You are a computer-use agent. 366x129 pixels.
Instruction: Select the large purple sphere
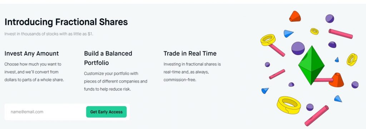click(298, 48)
